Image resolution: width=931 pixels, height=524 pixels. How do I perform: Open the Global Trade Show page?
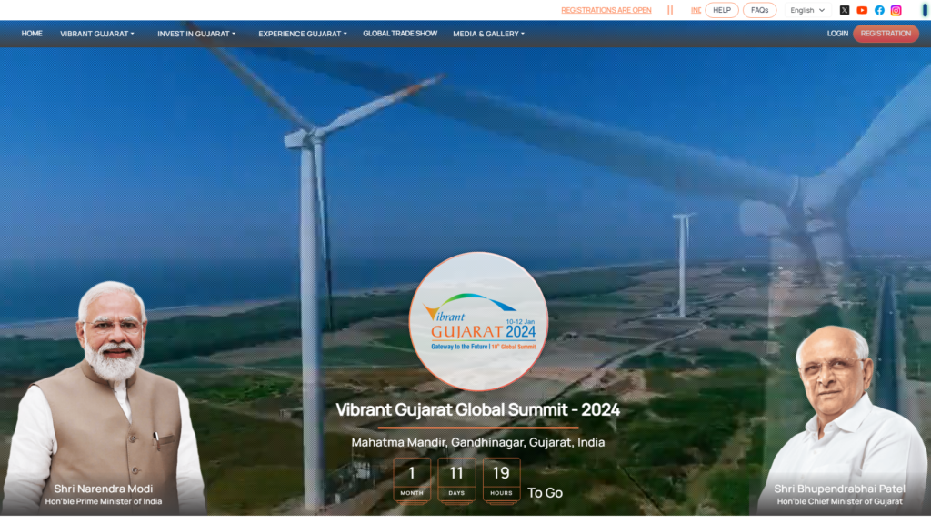tap(400, 34)
